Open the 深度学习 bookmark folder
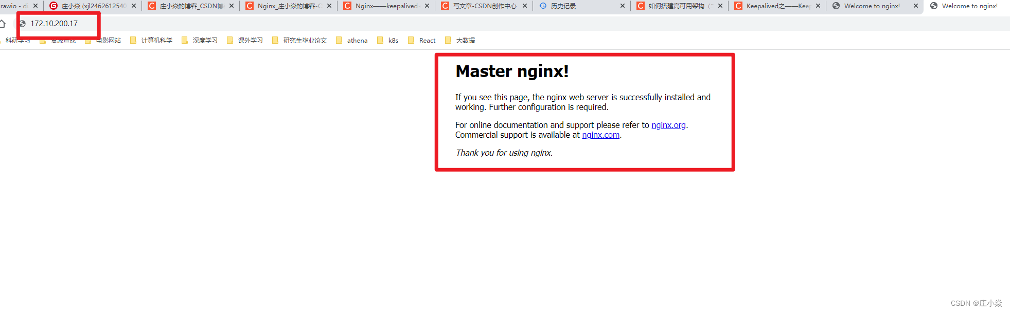1010x312 pixels. 200,41
